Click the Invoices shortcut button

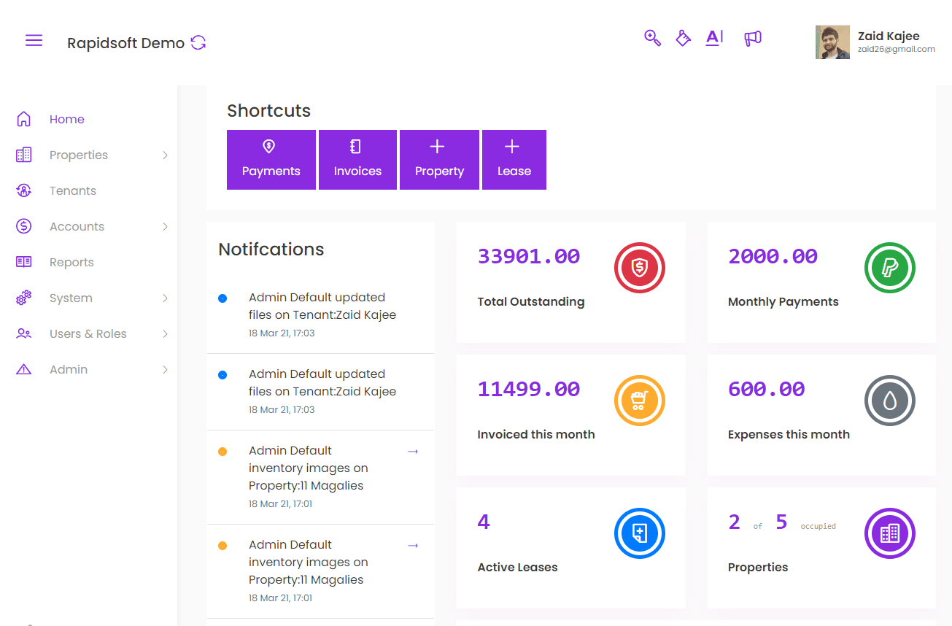click(357, 160)
